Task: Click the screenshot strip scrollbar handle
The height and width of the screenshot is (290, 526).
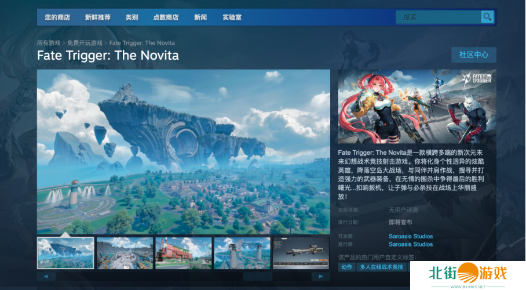Action: 258,277
